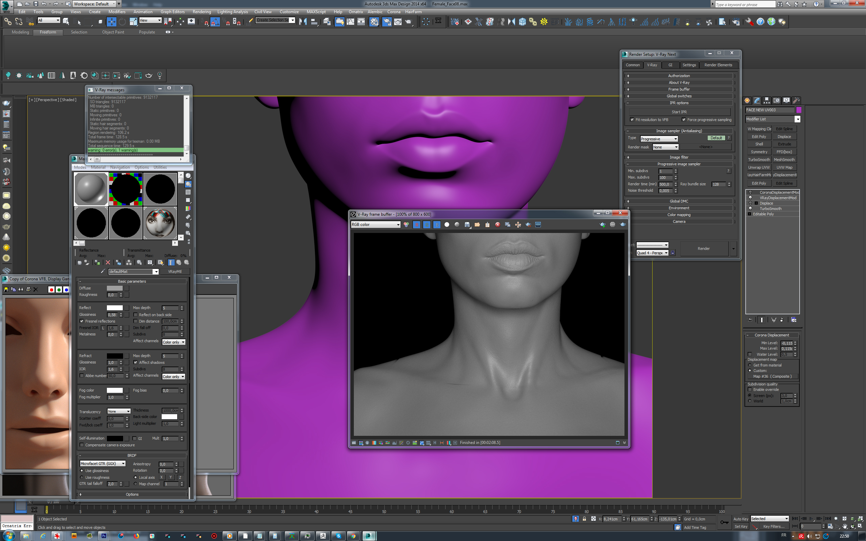Switch to alpha channel white circle in frame buffer
The width and height of the screenshot is (866, 541).
coord(447,225)
